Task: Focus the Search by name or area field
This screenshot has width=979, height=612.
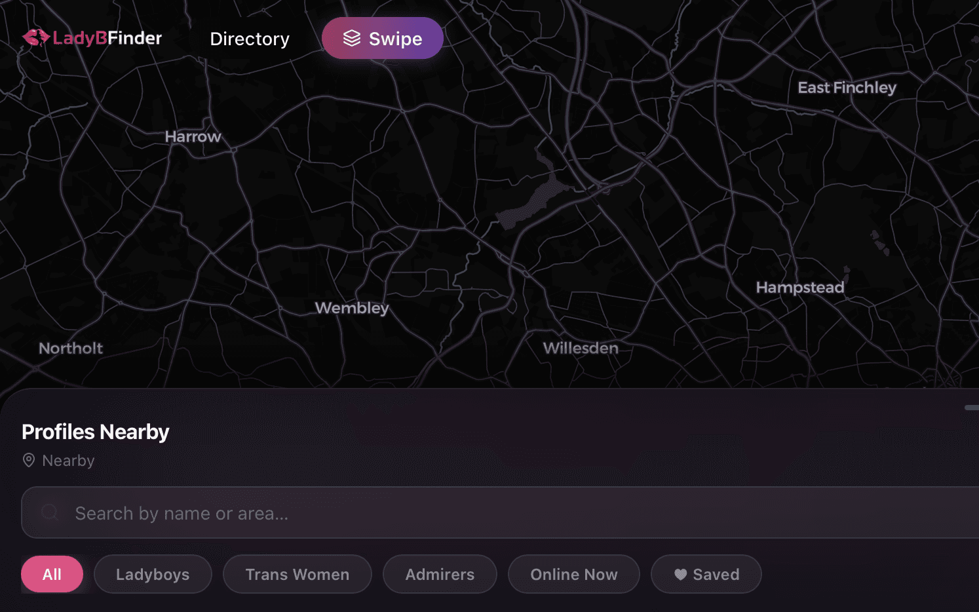Action: coord(501,512)
